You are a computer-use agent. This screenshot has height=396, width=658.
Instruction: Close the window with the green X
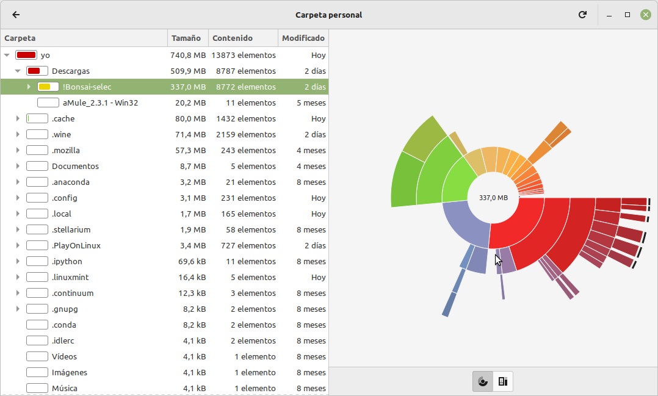coord(645,15)
